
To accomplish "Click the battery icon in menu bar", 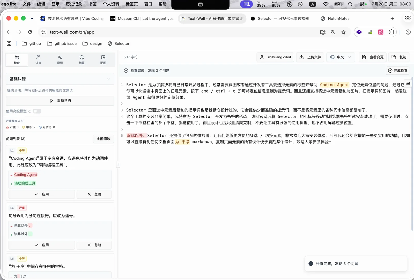I will [338, 4].
